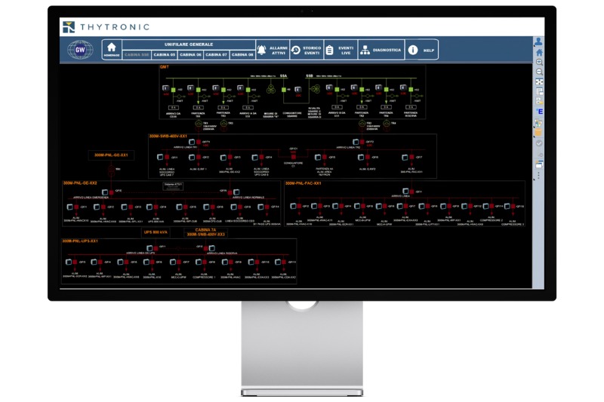This screenshot has height=402, width=604.
Task: Open Eventi Live clipboard view
Action: click(x=341, y=50)
